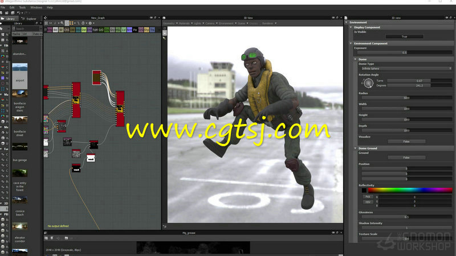This screenshot has width=456, height=256.
Task: Select the airport environment thumbnail
Action: point(20,76)
